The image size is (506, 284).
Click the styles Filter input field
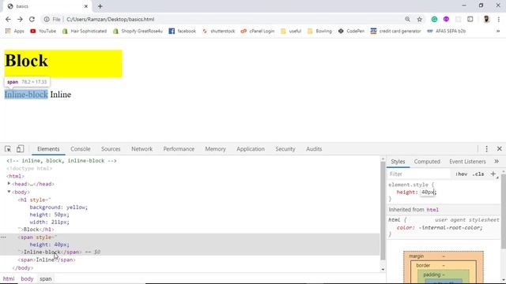(419, 174)
